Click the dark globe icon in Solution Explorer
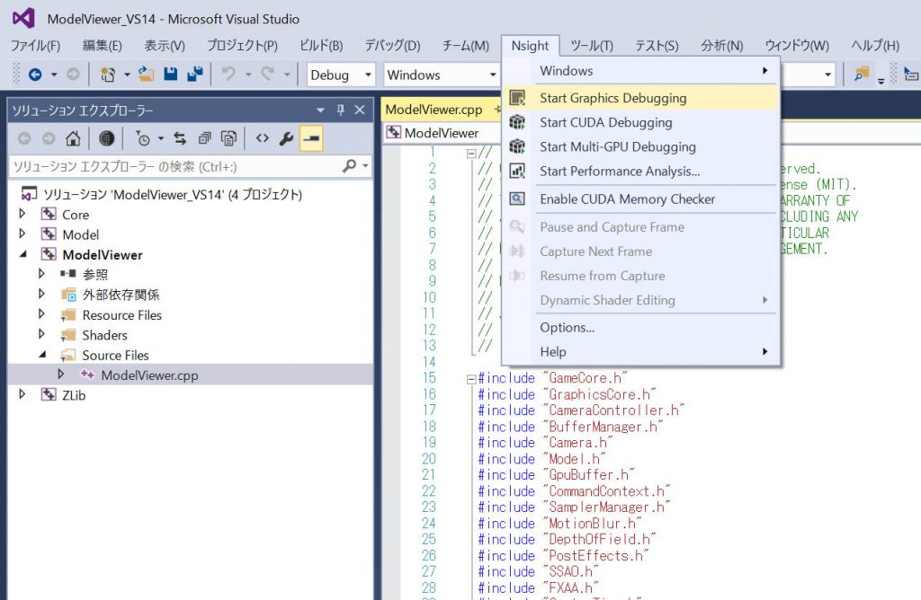Screen dimensions: 921x600 [x=106, y=138]
